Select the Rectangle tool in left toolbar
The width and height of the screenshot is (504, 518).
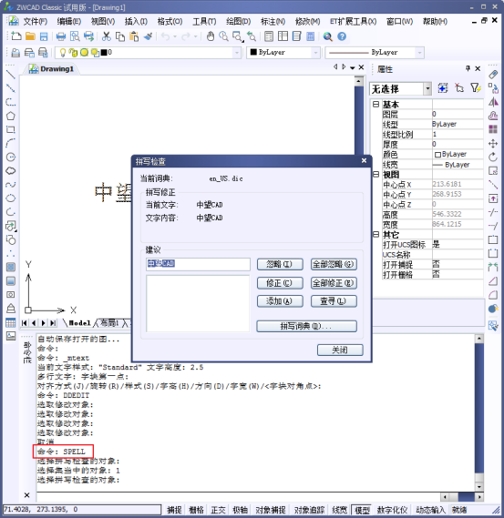click(x=11, y=129)
